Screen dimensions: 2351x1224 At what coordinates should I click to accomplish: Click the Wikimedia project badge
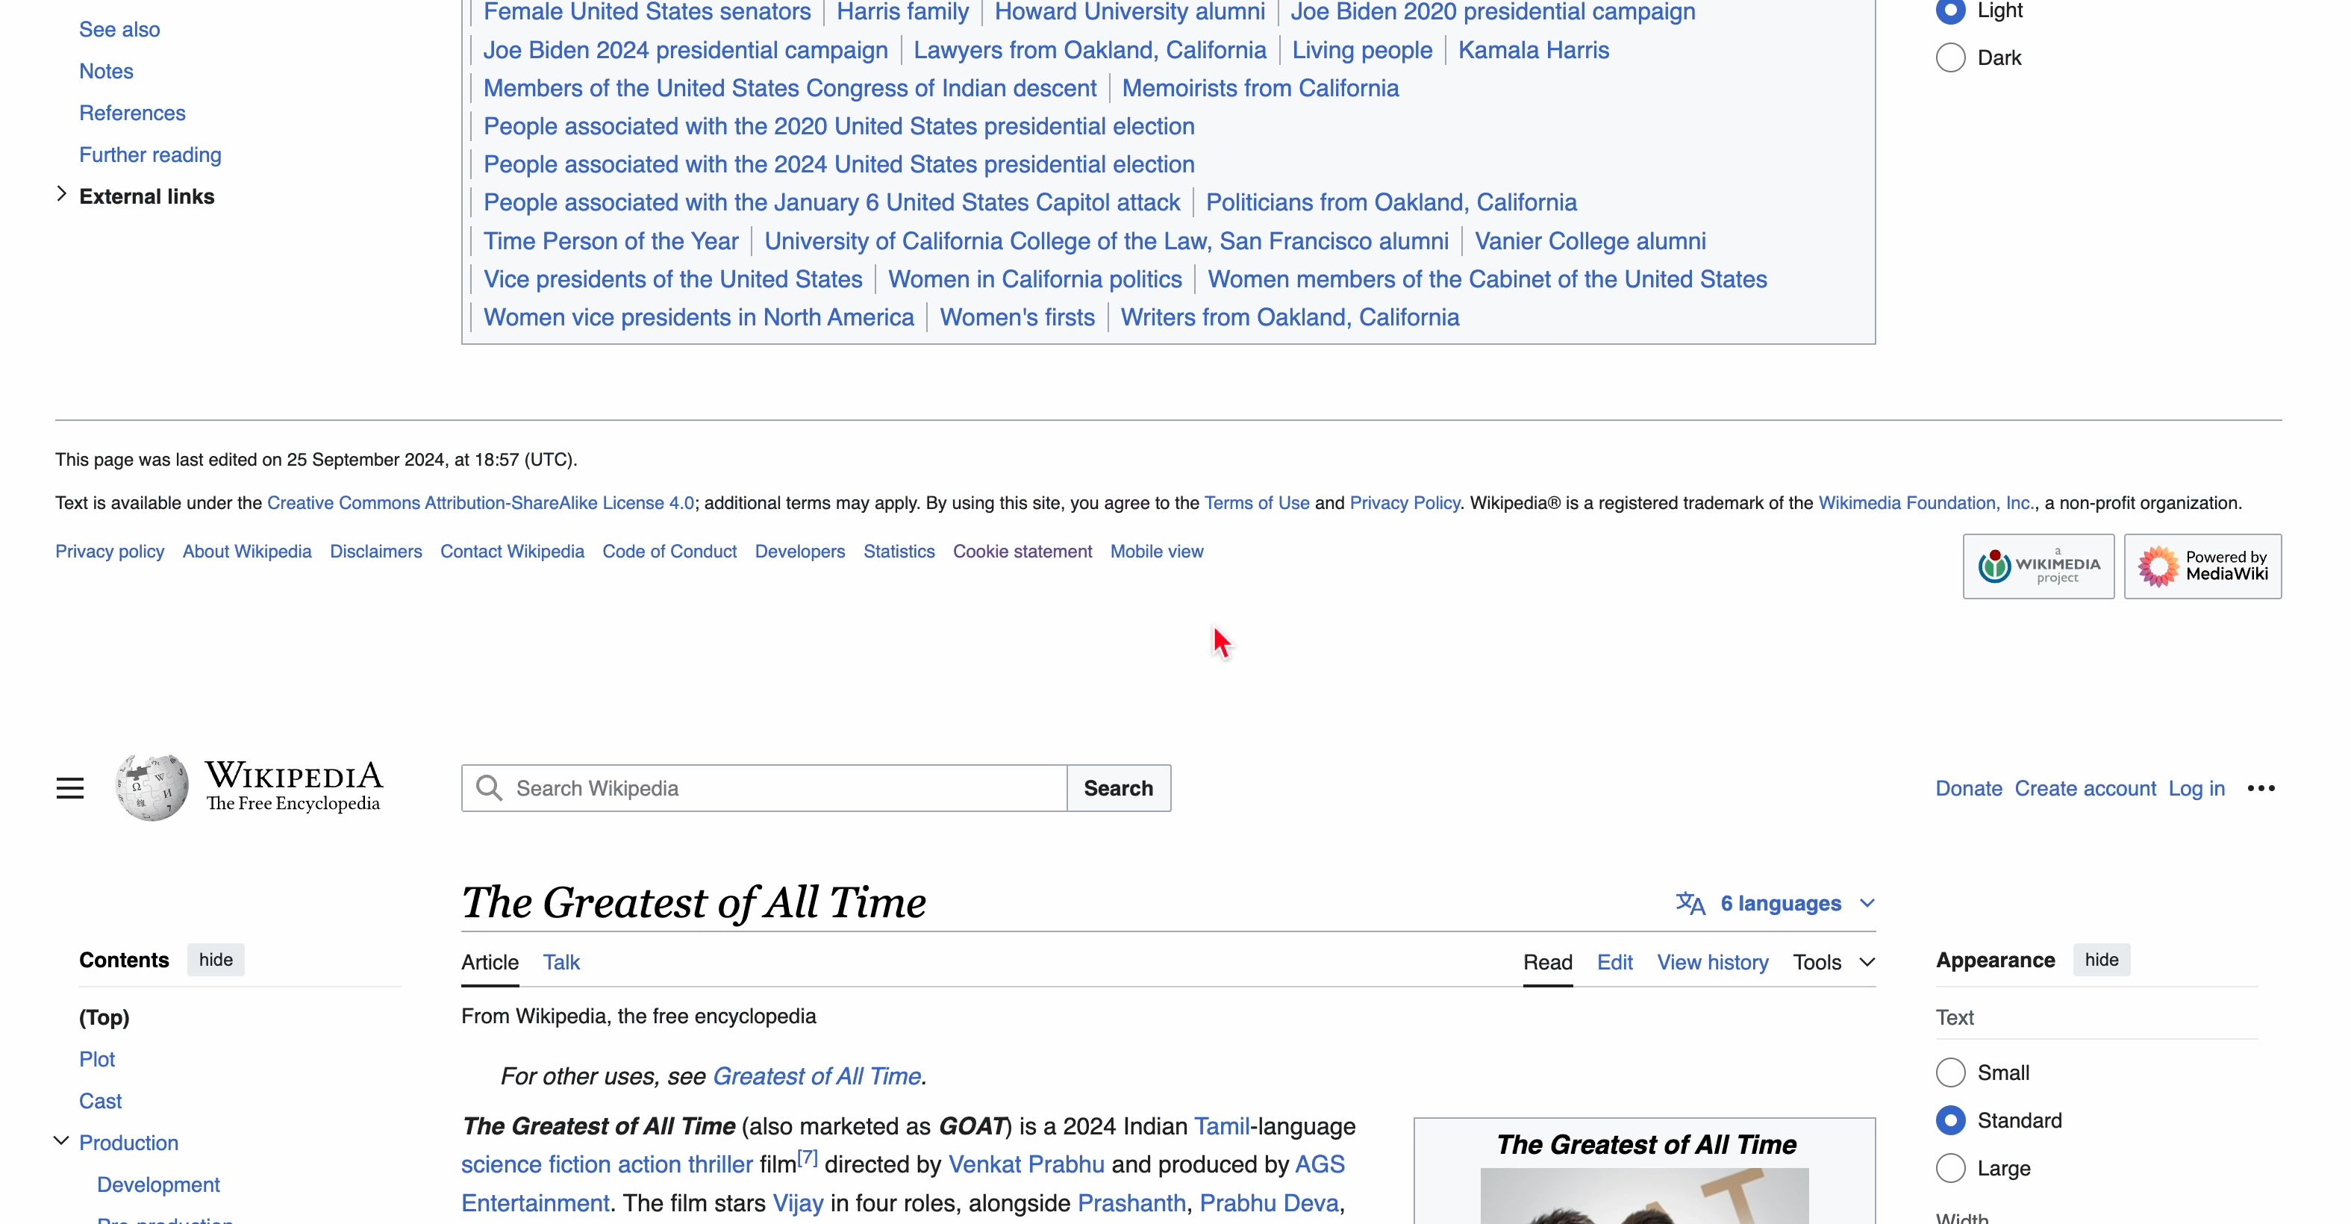pos(2038,566)
